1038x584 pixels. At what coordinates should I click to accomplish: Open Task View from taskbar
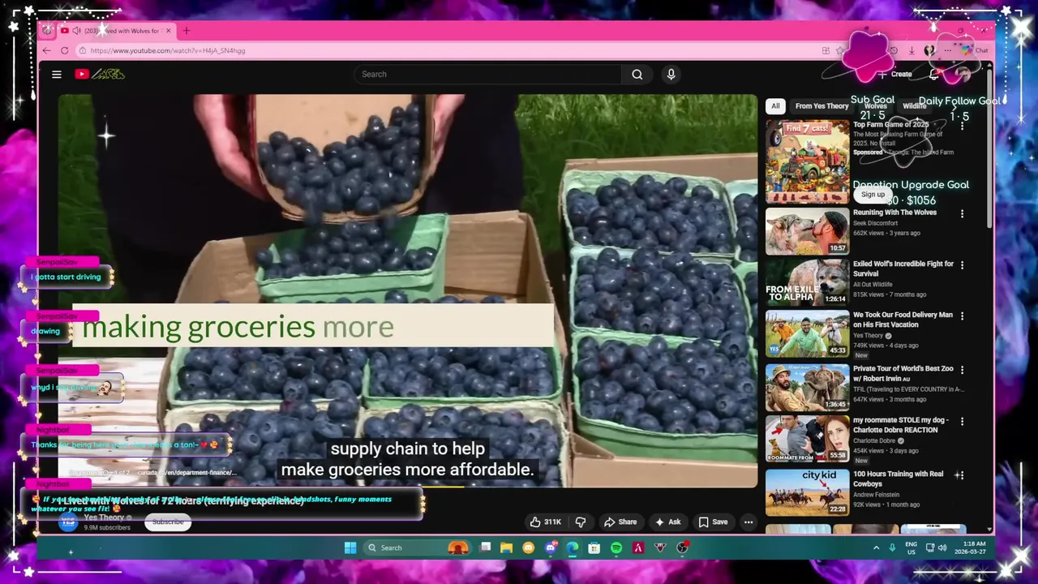click(x=485, y=547)
